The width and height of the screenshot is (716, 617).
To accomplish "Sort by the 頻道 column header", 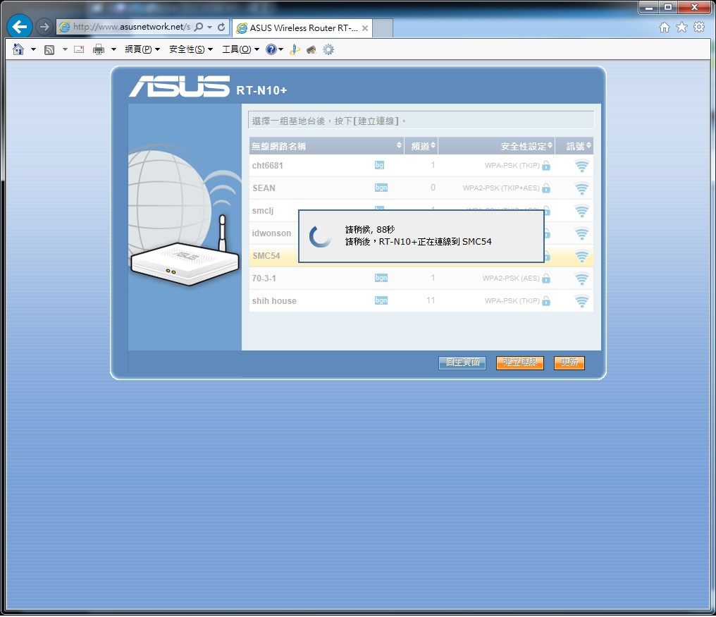I will point(421,146).
